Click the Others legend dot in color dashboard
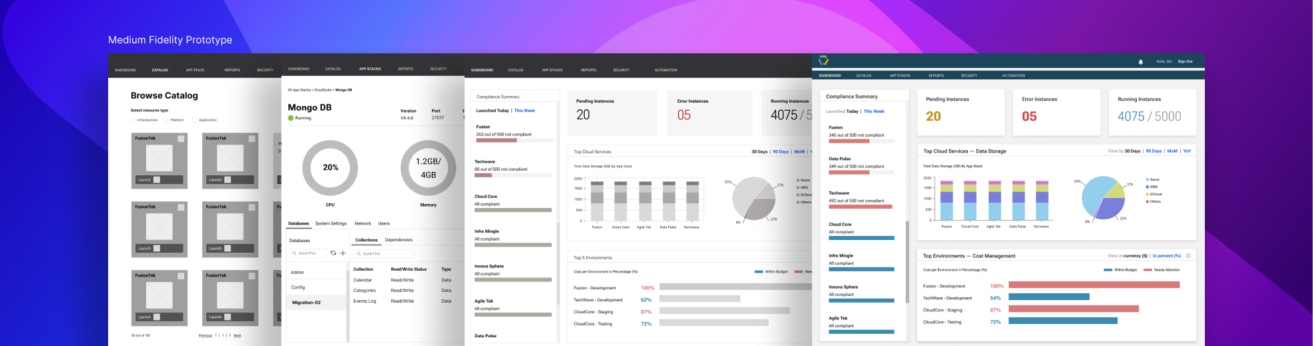The height and width of the screenshot is (346, 1313). [x=1147, y=201]
